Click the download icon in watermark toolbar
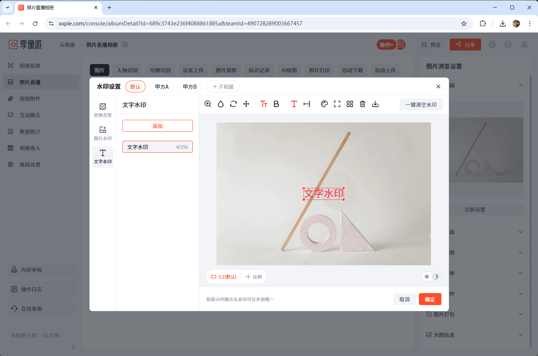This screenshot has height=356, width=538. pyautogui.click(x=375, y=104)
